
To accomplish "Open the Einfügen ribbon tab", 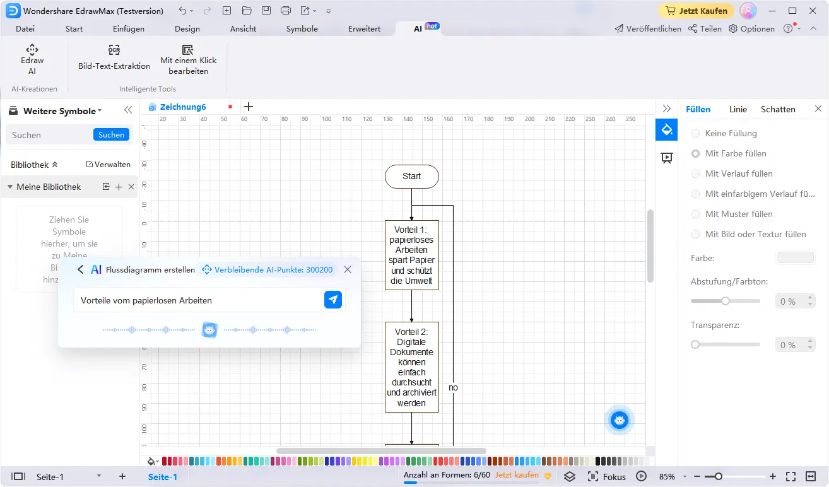I will coord(128,28).
